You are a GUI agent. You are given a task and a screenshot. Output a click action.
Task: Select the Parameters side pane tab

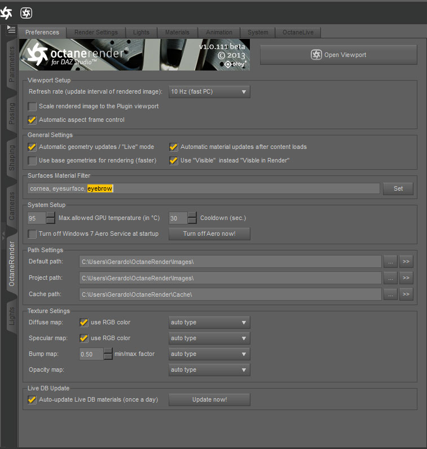coord(11,64)
